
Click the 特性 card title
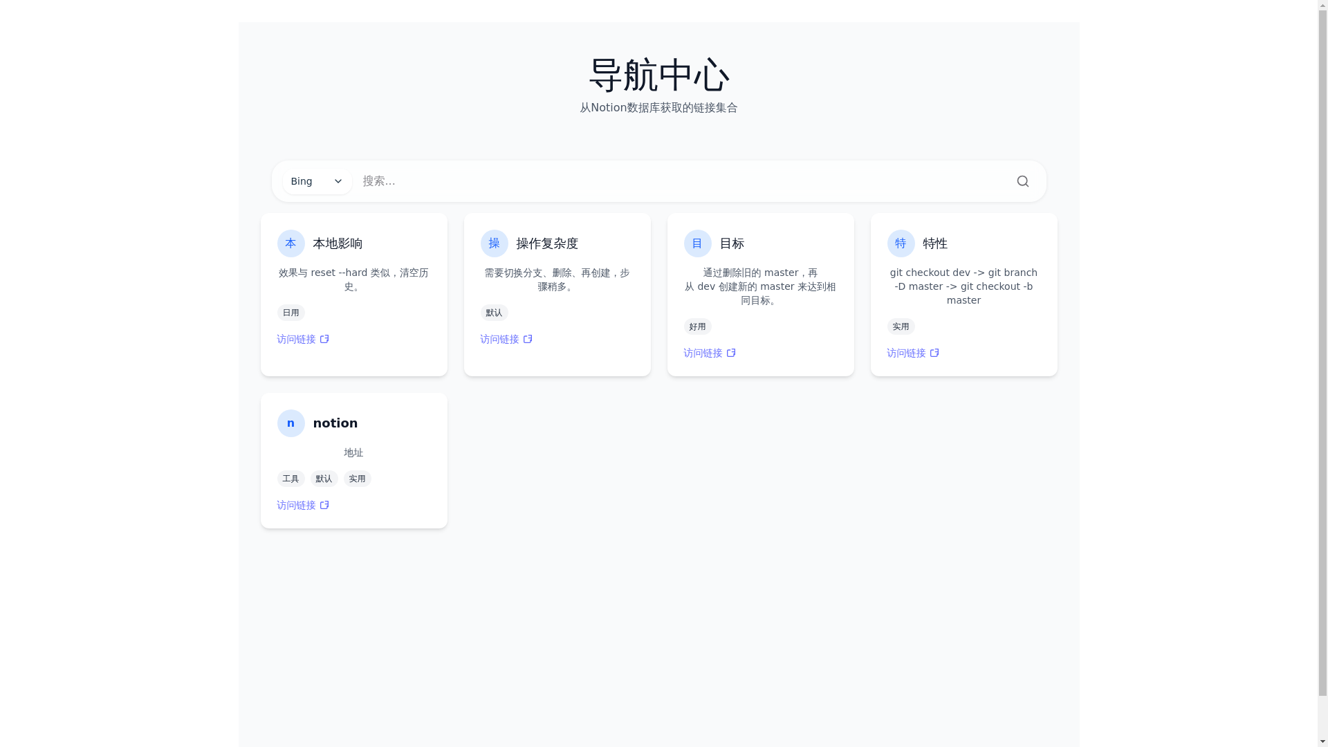tap(935, 243)
